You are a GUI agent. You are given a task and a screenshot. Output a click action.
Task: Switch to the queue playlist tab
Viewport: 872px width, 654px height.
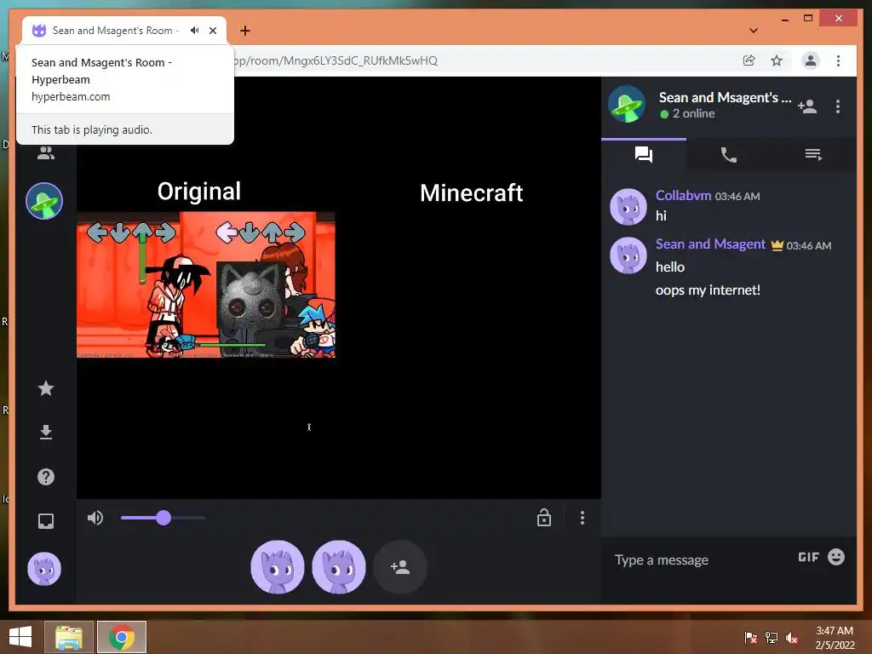(x=813, y=155)
